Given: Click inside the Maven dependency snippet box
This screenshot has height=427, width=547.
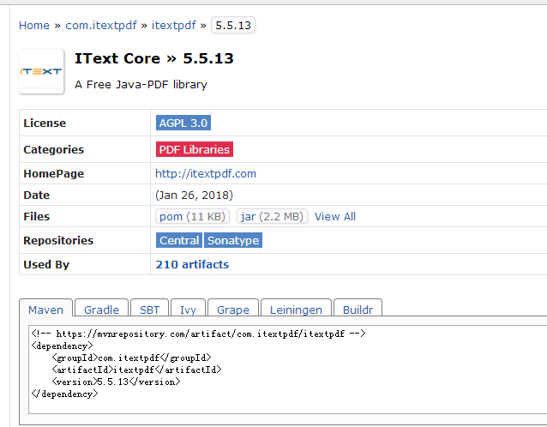Looking at the screenshot, I should tap(287, 370).
